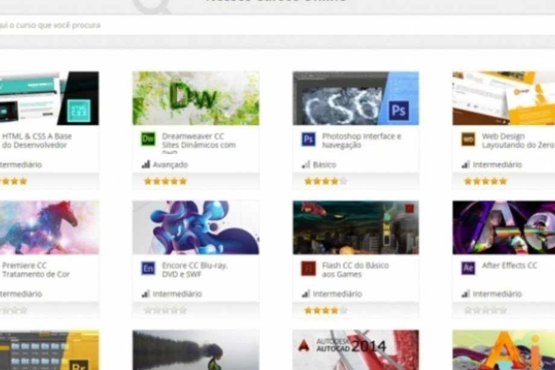This screenshot has height=370, width=555.
Task: Click the small Ps icon beside Photoshop Interface title
Action: 308,139
